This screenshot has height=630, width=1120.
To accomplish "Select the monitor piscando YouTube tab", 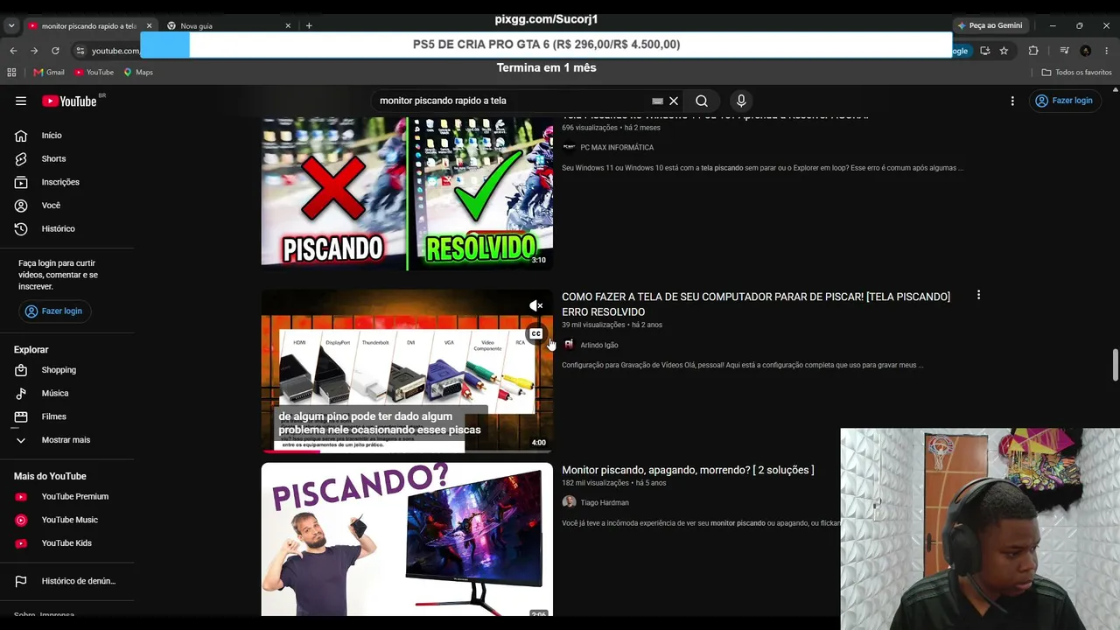I will [x=87, y=26].
